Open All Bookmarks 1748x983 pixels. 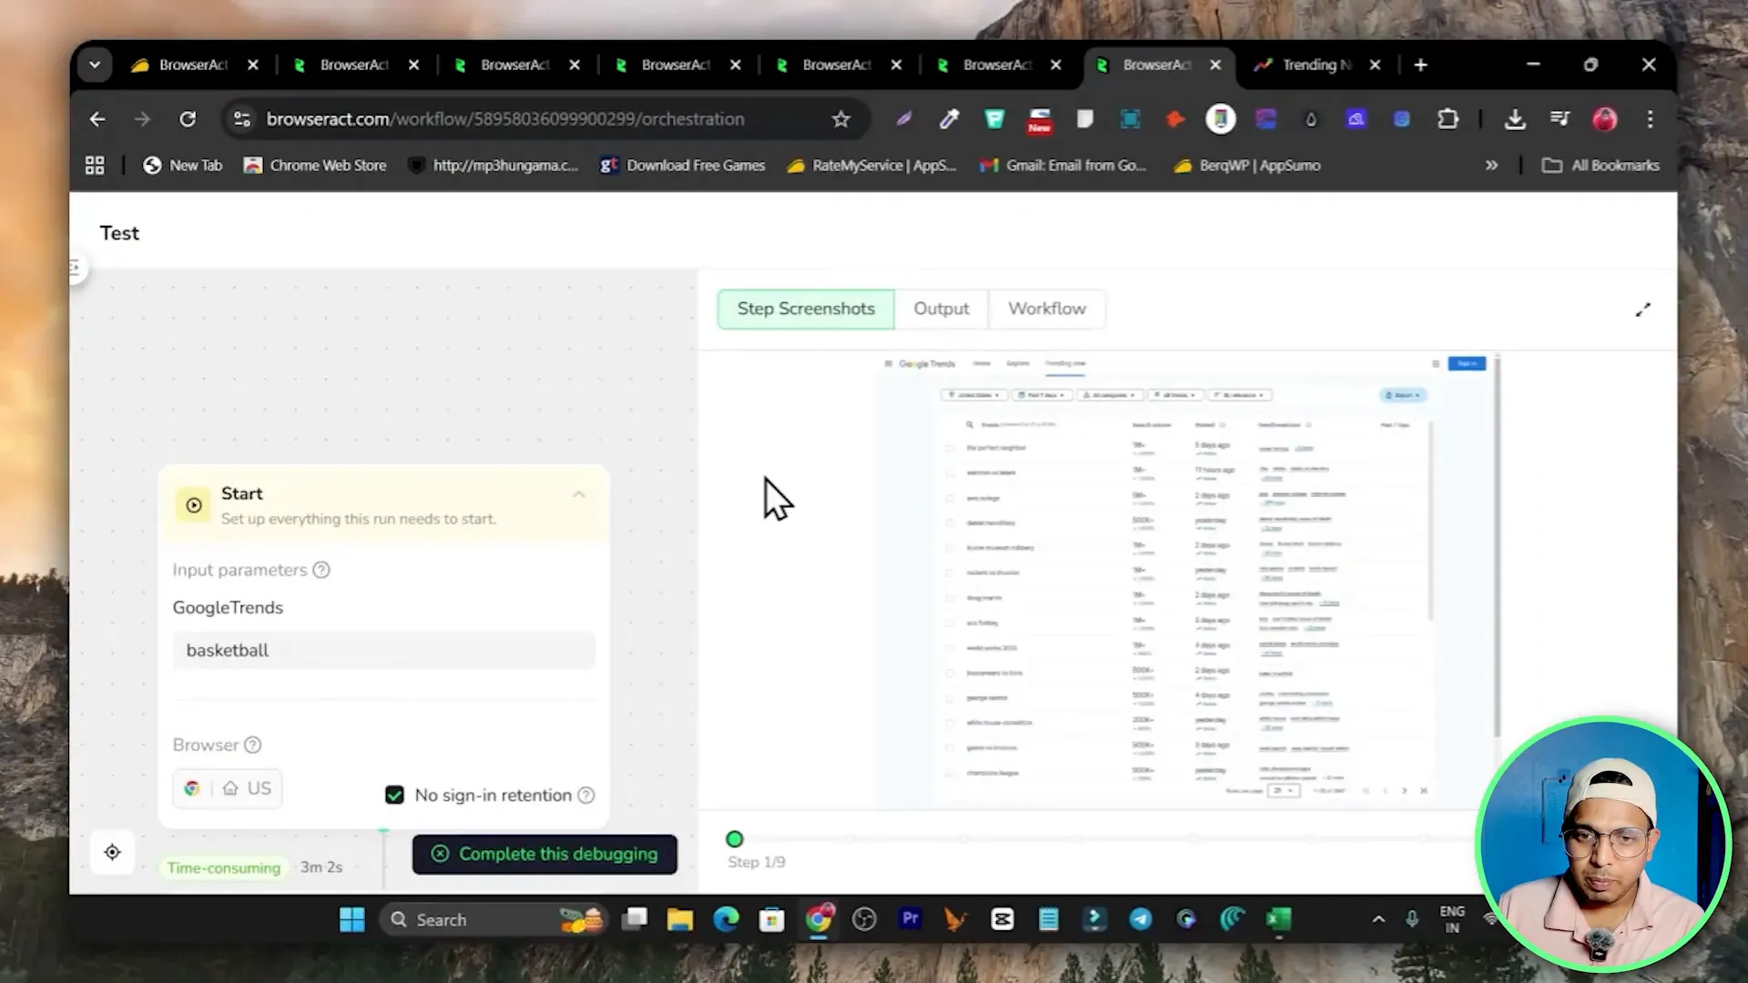pos(1600,165)
